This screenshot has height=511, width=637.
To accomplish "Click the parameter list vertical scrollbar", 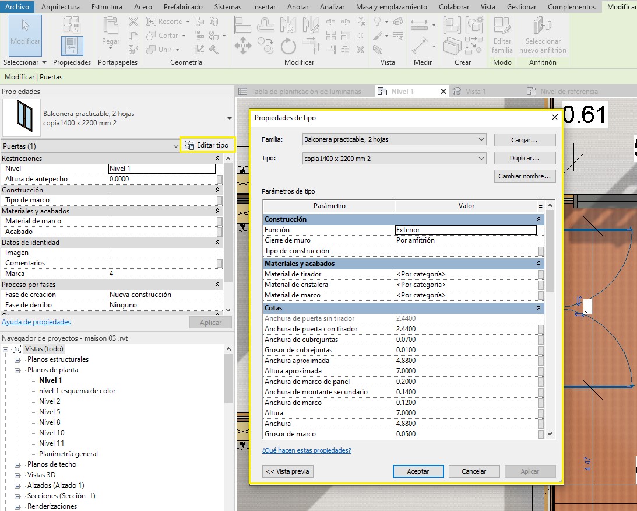I will (x=550, y=251).
